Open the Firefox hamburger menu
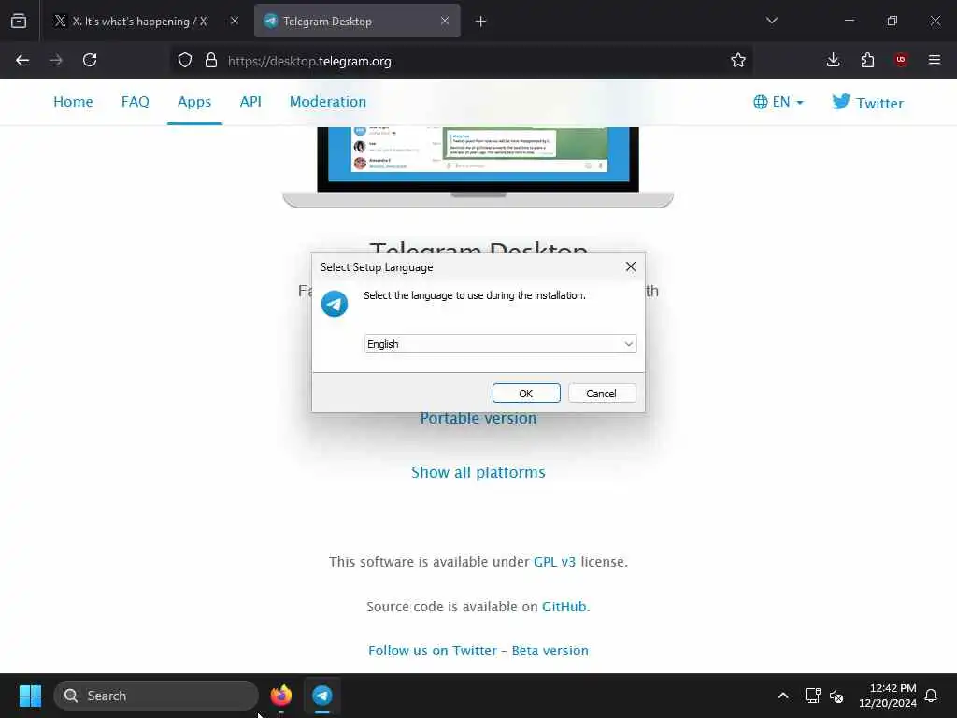The height and width of the screenshot is (718, 957). pyautogui.click(x=935, y=60)
